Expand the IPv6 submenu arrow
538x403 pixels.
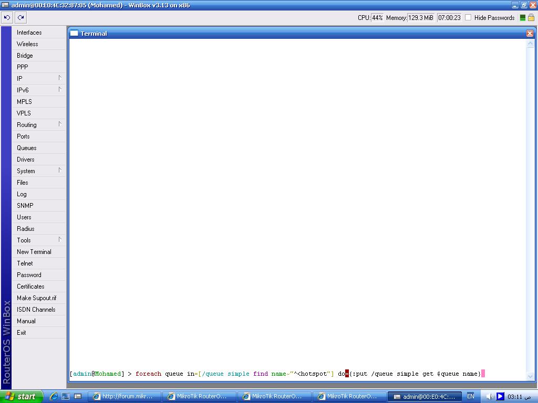tap(60, 90)
